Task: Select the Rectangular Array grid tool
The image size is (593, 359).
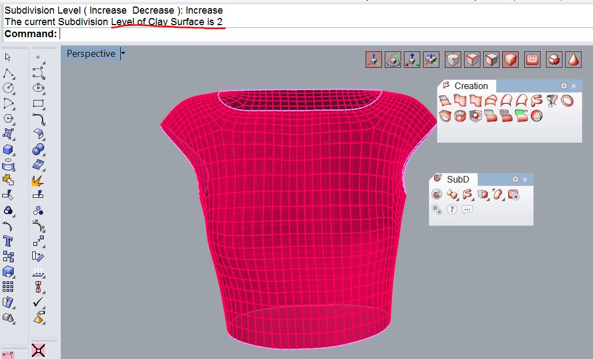Action: [8, 286]
